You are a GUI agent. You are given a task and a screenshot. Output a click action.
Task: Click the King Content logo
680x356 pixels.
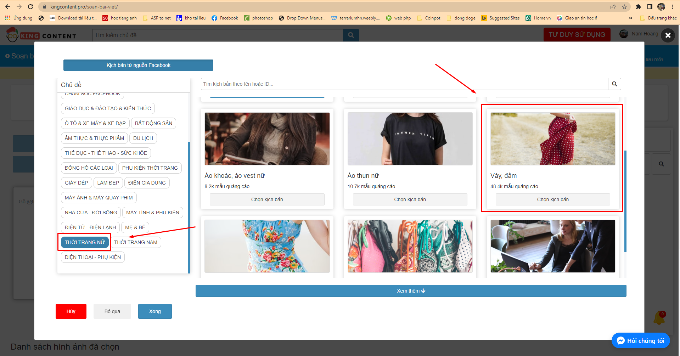click(x=41, y=35)
